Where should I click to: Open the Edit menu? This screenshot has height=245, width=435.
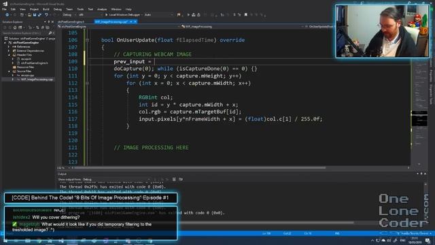click(13, 9)
